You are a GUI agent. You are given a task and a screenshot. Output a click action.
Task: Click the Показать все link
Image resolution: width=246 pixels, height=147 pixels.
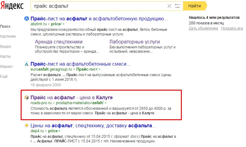point(232,28)
